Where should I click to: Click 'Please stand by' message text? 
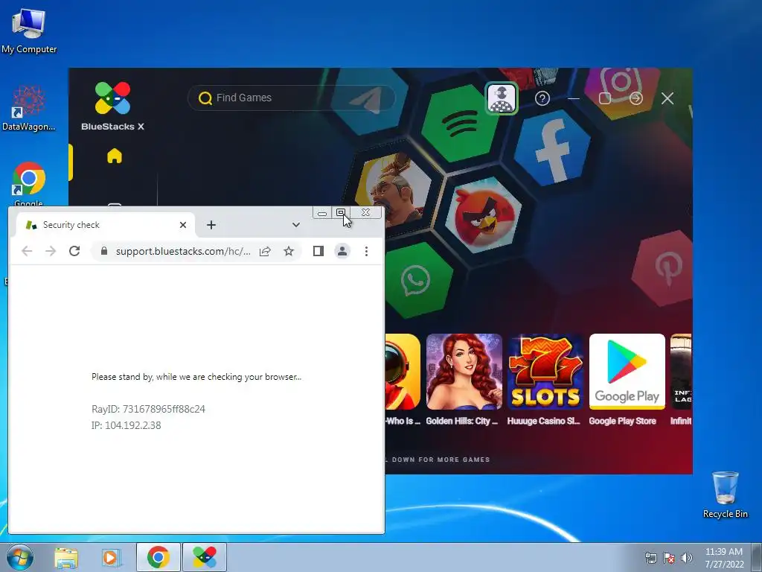click(196, 376)
